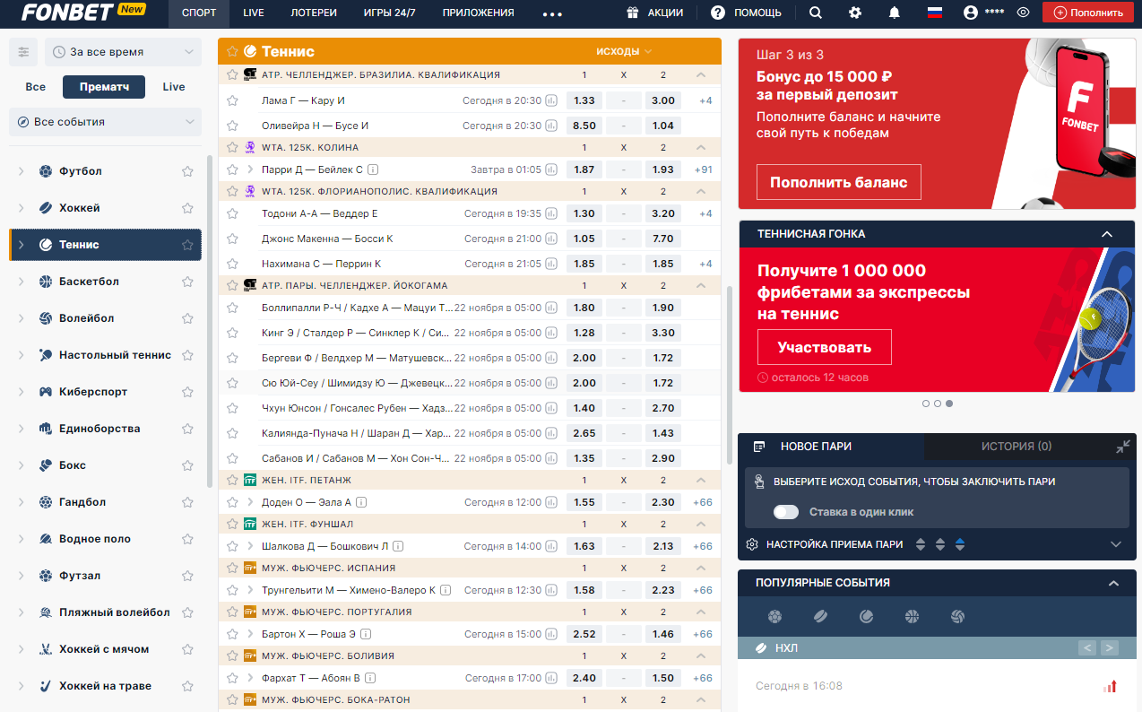The image size is (1142, 712).
Task: Select the second banner carousel dot
Action: tap(938, 404)
